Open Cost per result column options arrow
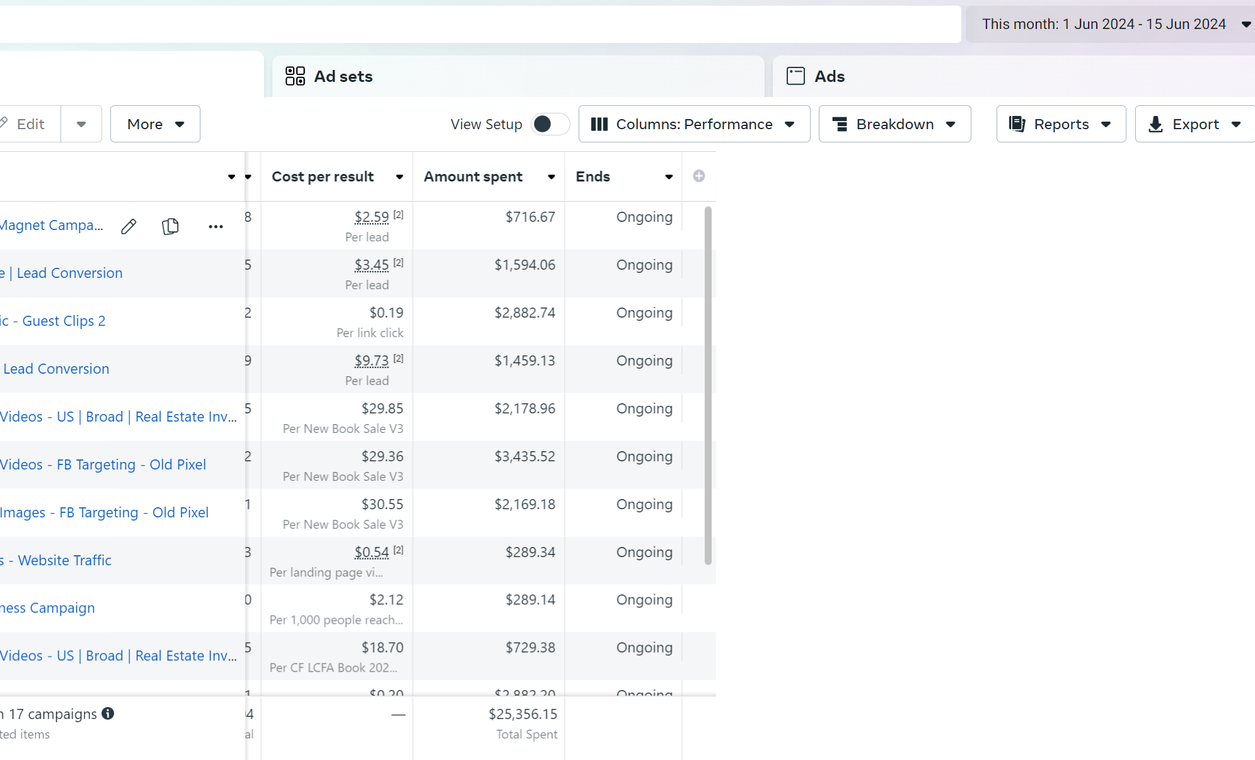The height and width of the screenshot is (760, 1255). (x=400, y=177)
